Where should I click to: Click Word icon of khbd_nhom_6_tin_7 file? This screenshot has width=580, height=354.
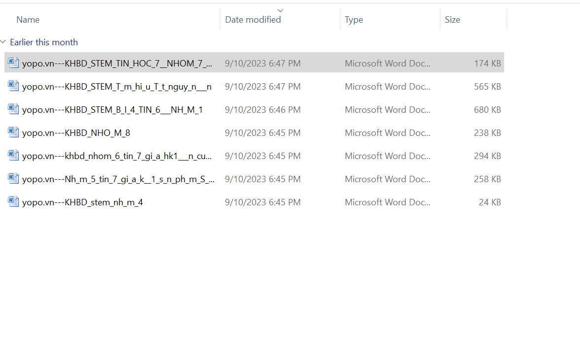[13, 156]
